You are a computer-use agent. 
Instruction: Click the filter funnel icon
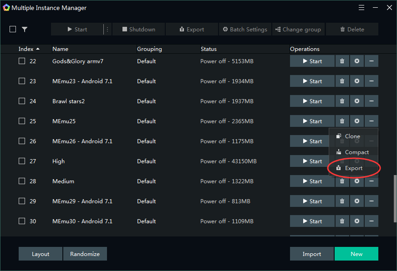point(25,29)
